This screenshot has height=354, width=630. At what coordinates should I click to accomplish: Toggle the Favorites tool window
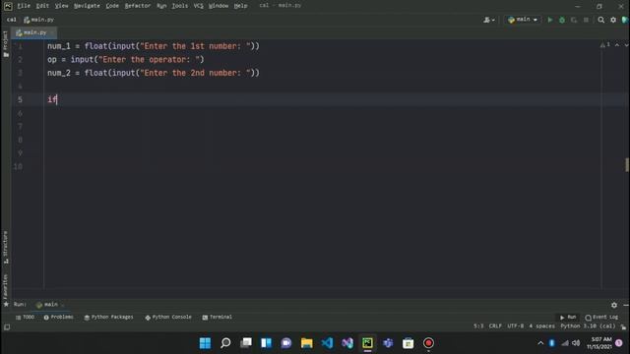[6, 290]
